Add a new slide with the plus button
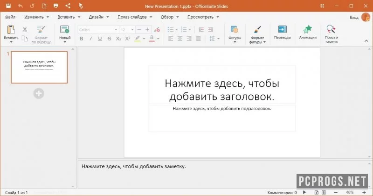This screenshot has width=373, height=196. pyautogui.click(x=39, y=93)
